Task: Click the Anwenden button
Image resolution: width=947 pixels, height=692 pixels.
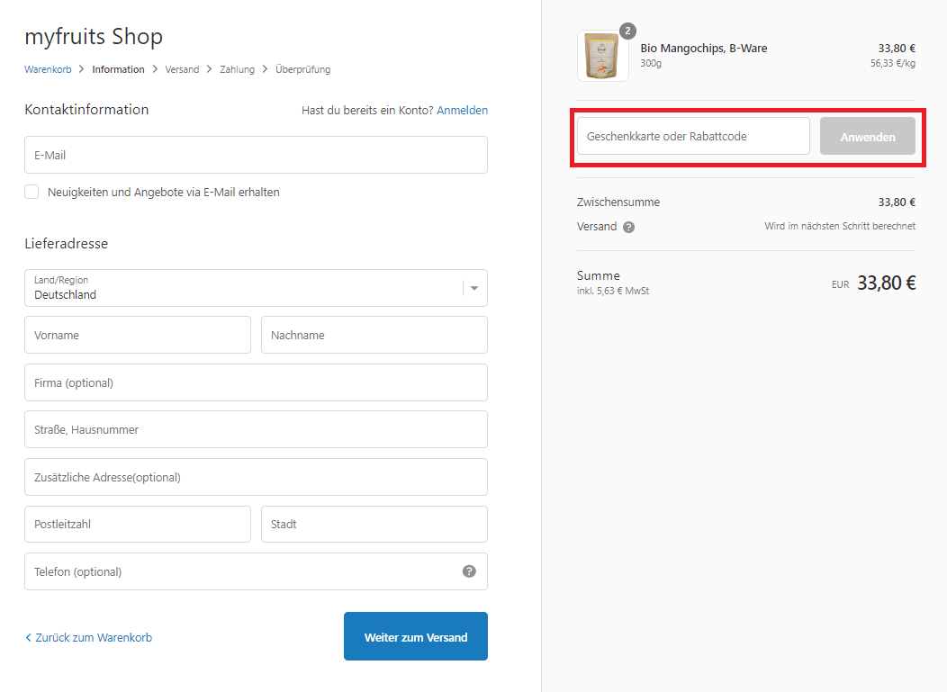Action: 867,137
